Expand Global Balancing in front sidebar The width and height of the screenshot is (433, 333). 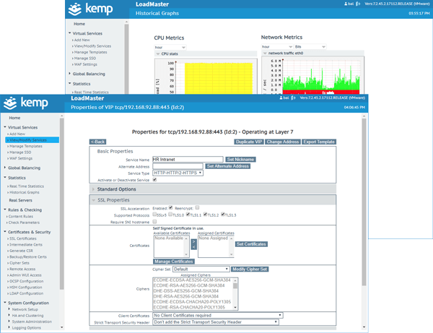coord(24,168)
